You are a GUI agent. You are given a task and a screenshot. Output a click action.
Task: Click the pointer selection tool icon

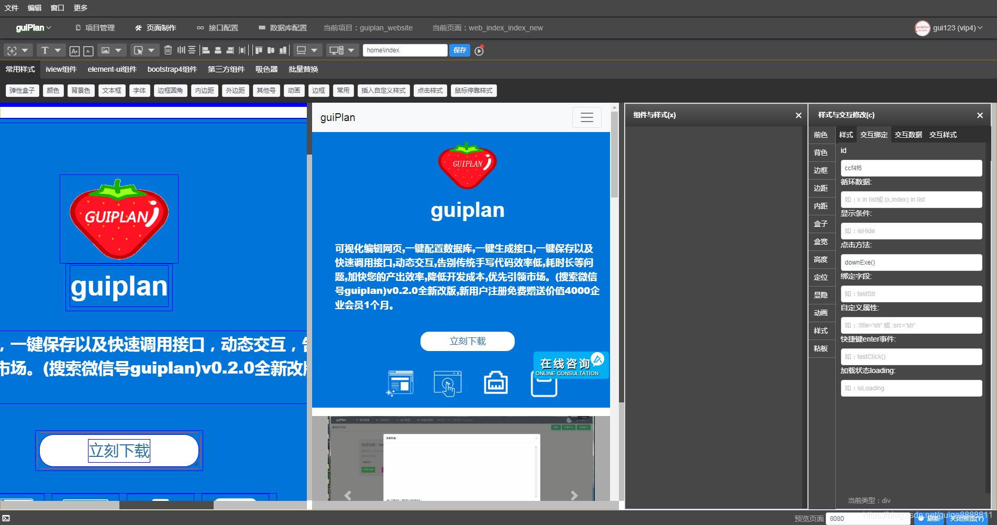coord(138,50)
